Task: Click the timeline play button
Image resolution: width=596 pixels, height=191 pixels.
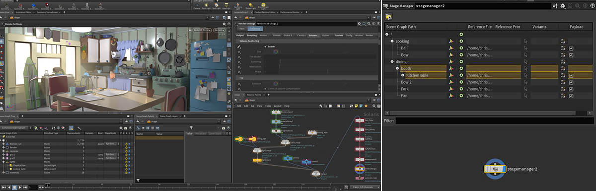Action: coord(20,188)
